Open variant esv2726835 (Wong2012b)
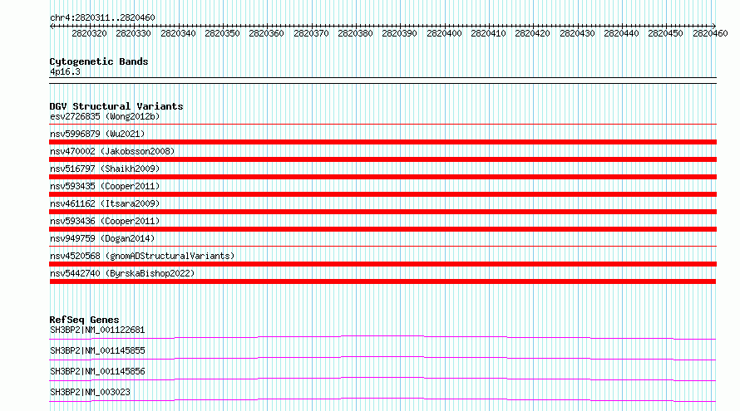Viewport: 740px width, 411px height. [x=105, y=116]
